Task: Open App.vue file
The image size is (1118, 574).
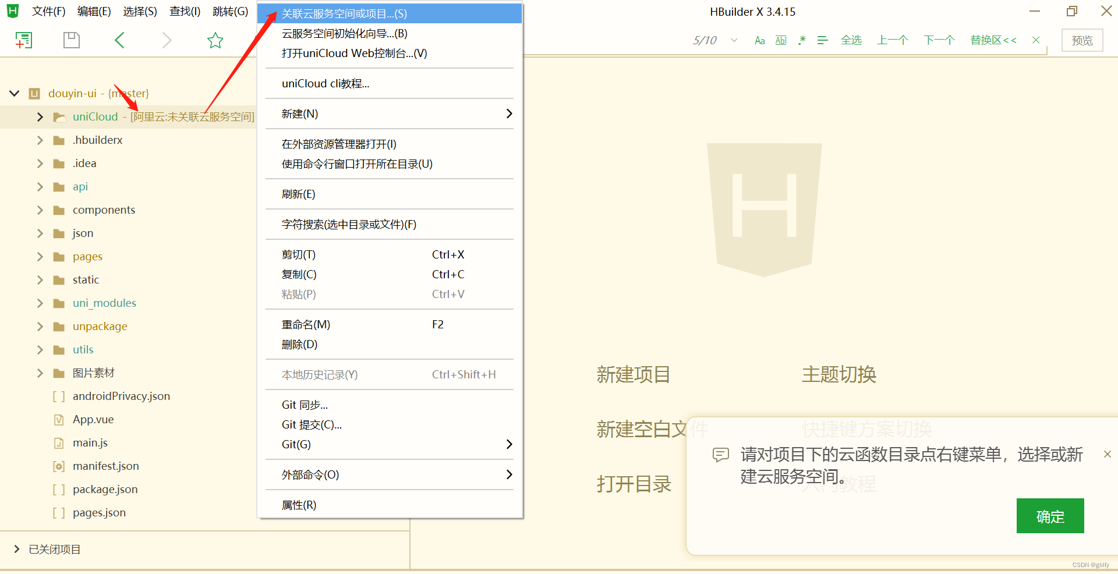Action: tap(93, 419)
